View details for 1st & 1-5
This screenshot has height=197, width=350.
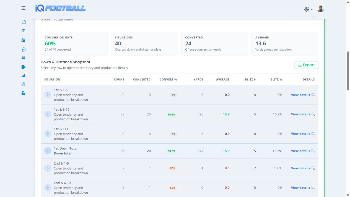[303, 95]
